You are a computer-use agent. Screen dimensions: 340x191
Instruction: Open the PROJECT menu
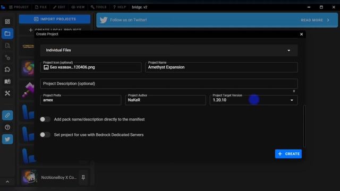[19, 7]
